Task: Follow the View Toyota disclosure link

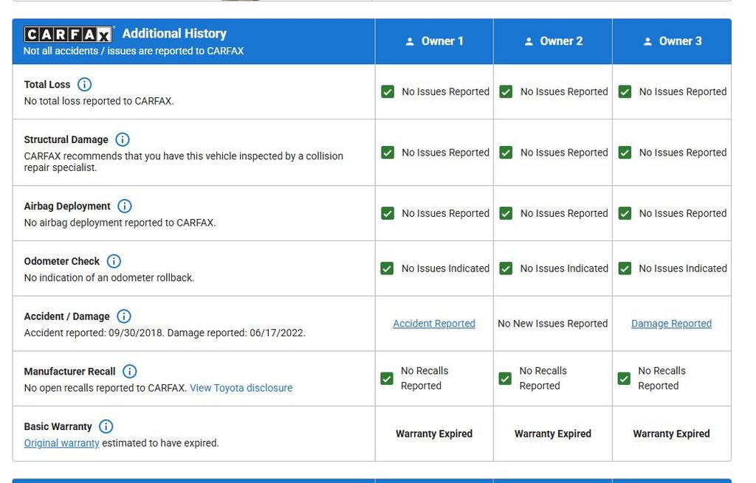Action: pos(241,388)
